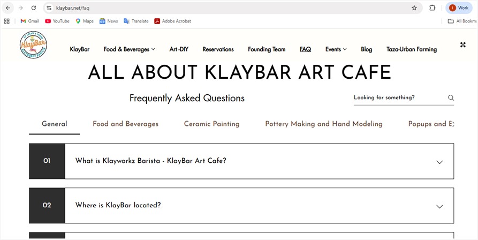Go to the KlayBar menu item

point(80,49)
